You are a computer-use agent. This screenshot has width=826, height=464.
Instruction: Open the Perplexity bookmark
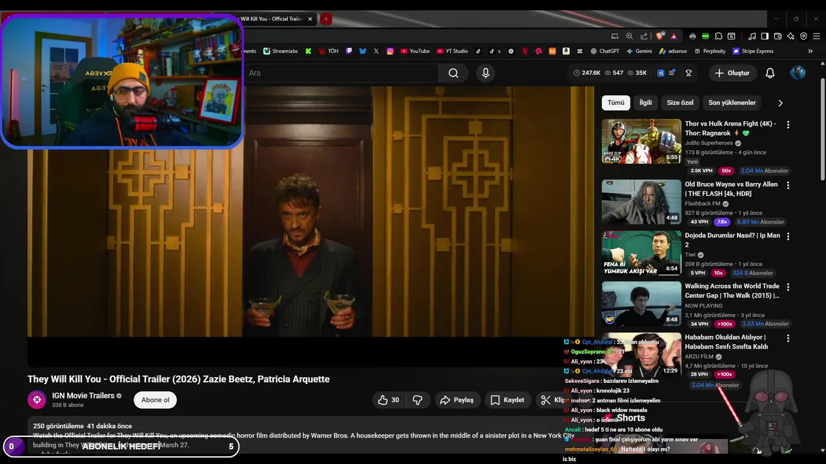tap(709, 51)
